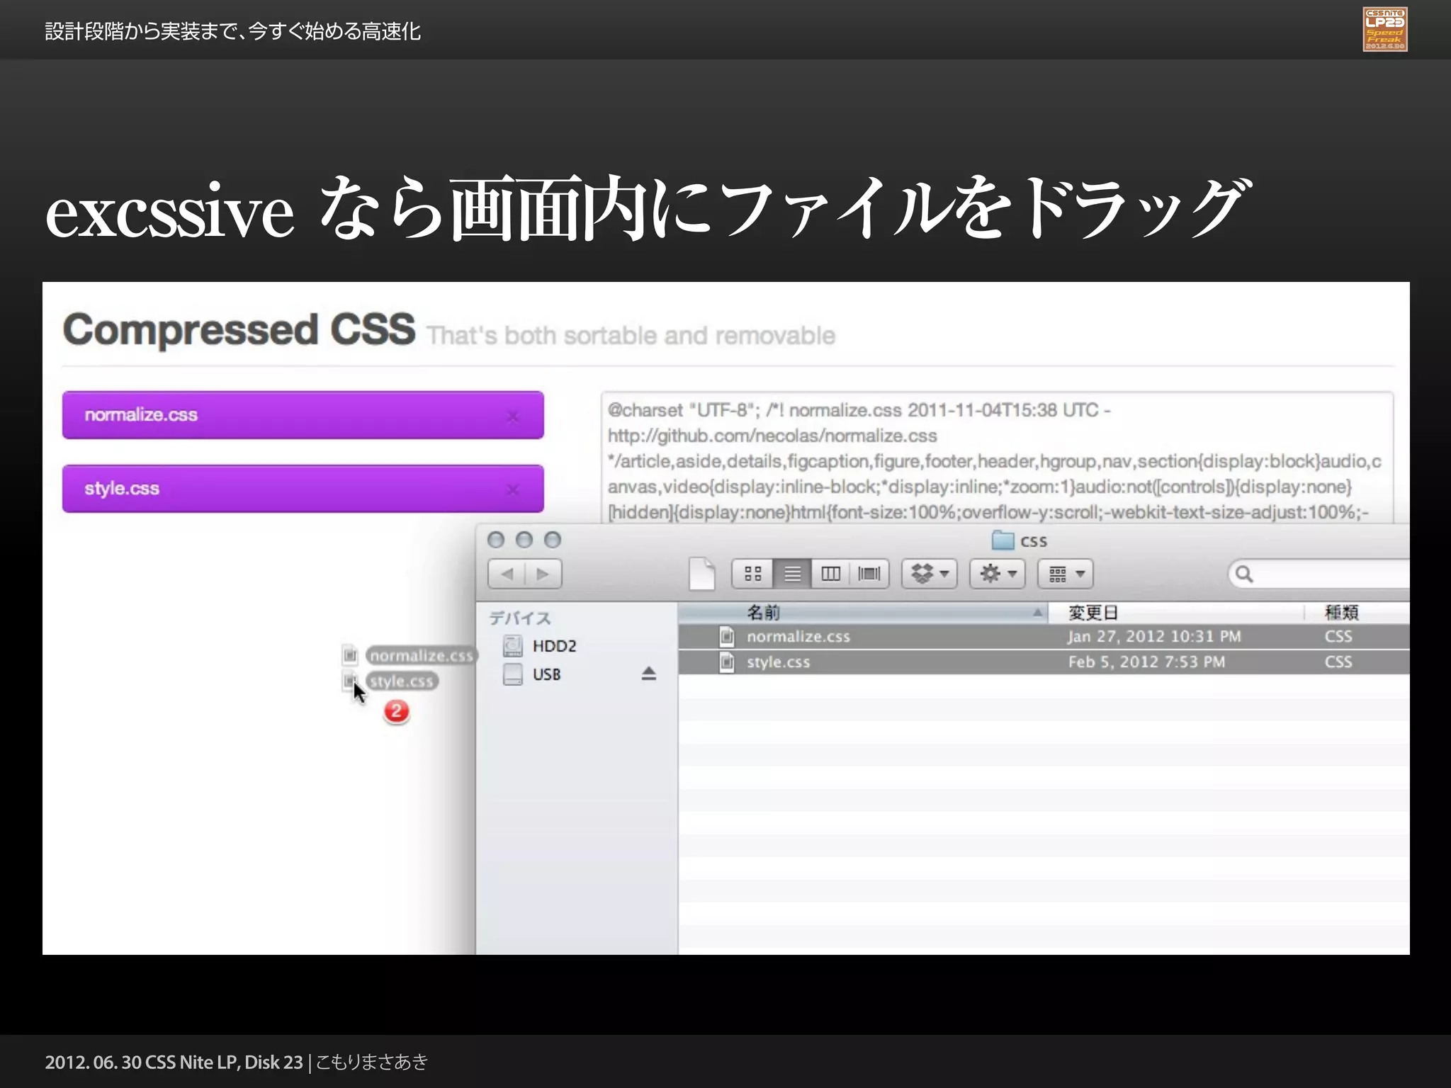Click the Compressed CSS heading

pyautogui.click(x=239, y=329)
